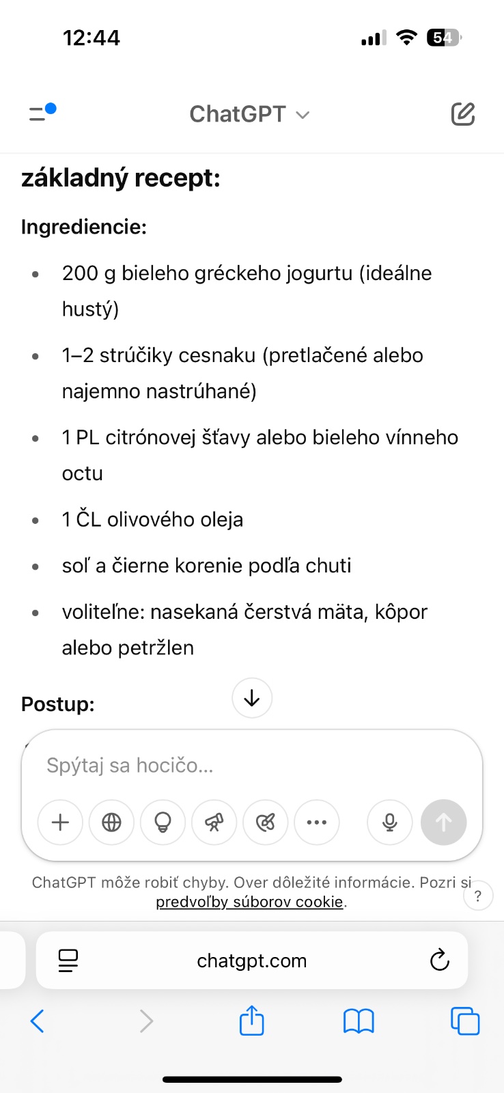Tap the plus attach button

60,822
